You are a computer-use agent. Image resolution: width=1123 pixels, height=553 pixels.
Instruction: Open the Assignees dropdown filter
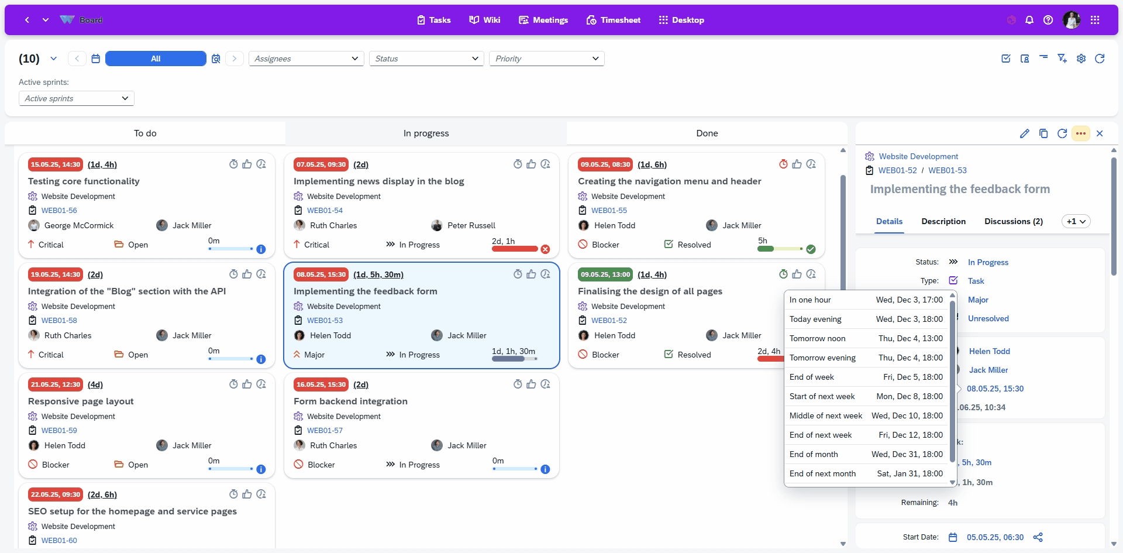click(x=306, y=59)
